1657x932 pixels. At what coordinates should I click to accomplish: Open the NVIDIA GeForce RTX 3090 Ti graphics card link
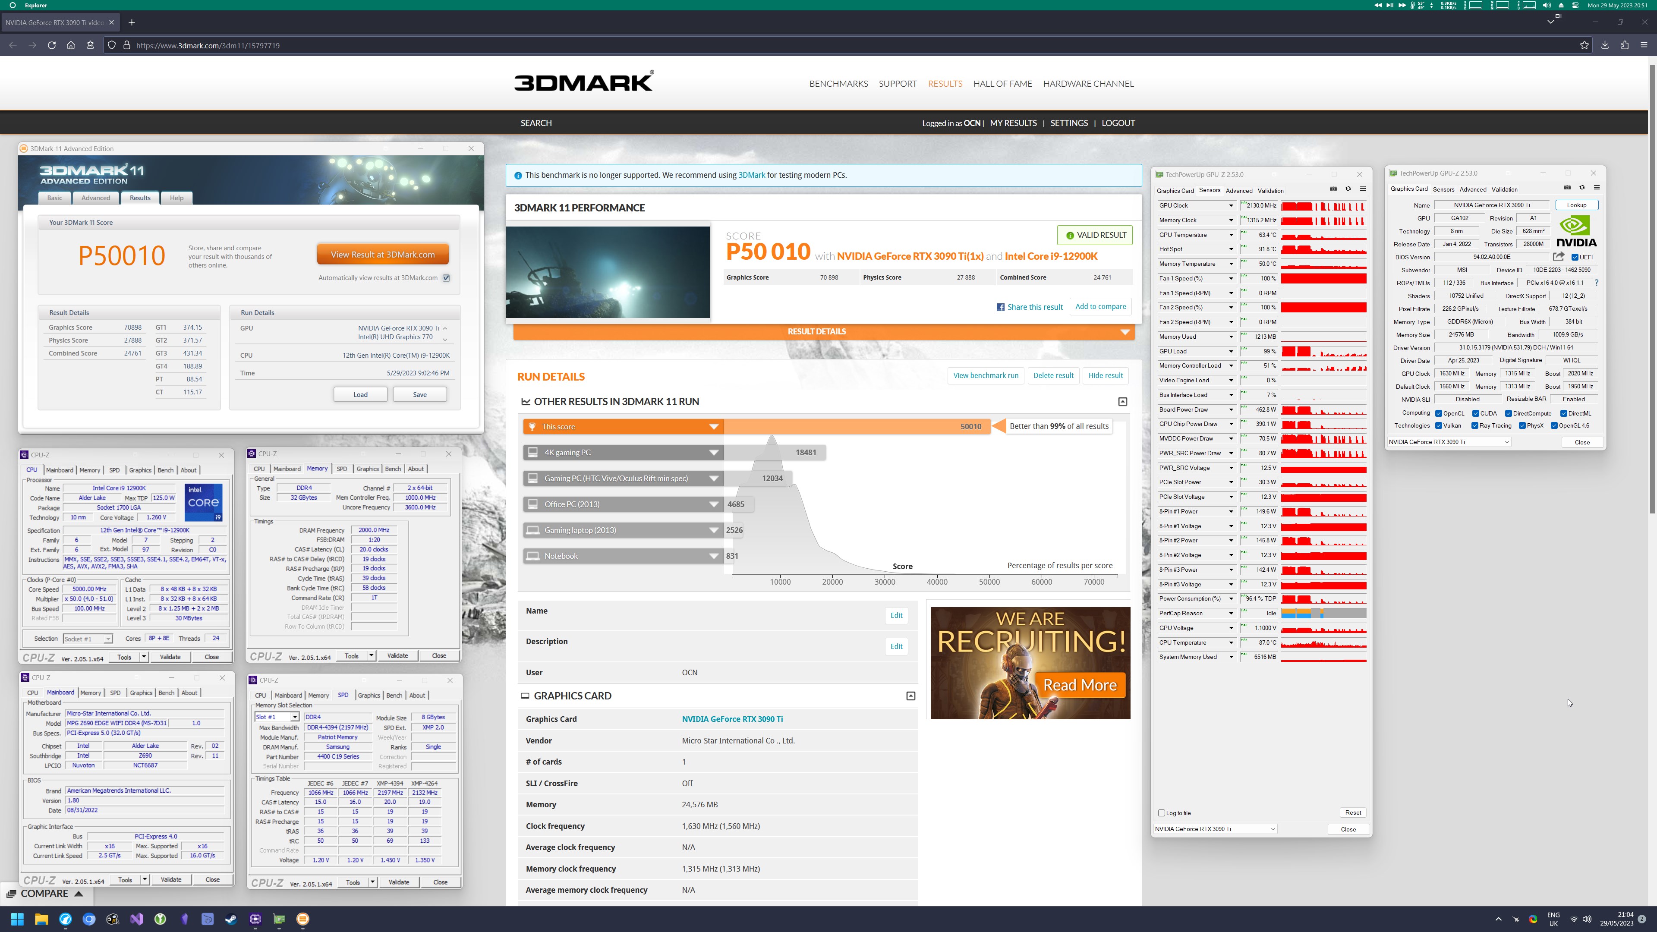(732, 719)
